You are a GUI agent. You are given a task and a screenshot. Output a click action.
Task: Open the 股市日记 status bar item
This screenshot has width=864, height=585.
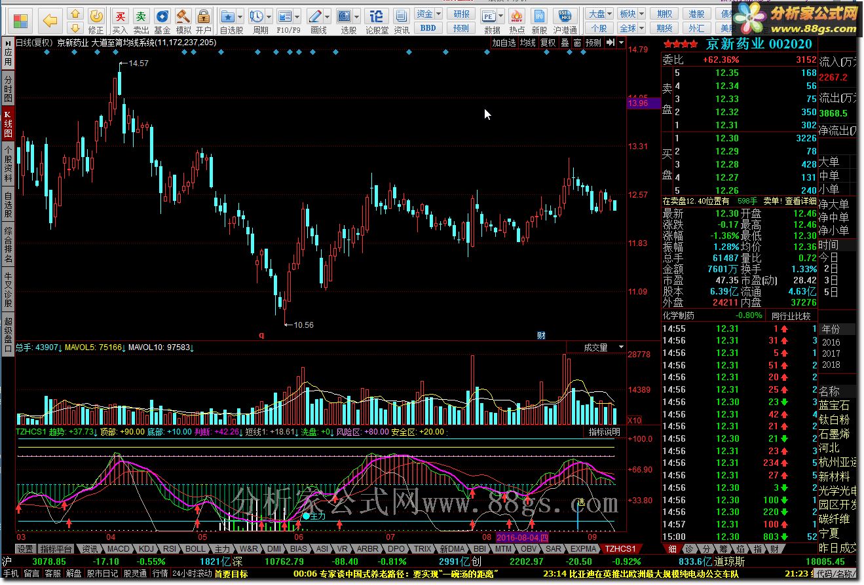pos(102,573)
